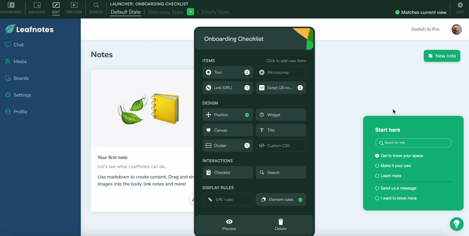This screenshot has height=236, width=469.
Task: Return to the Dashboard view
Action: pyautogui.click(x=11, y=8)
